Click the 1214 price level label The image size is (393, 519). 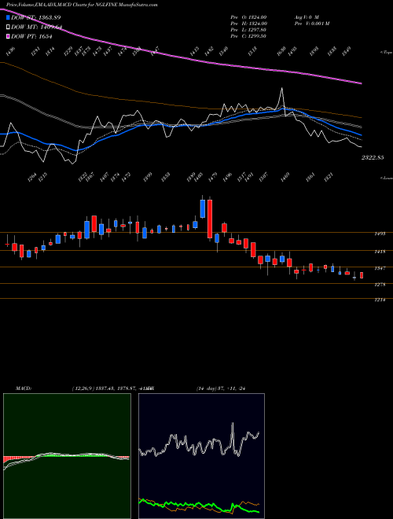tap(380, 300)
